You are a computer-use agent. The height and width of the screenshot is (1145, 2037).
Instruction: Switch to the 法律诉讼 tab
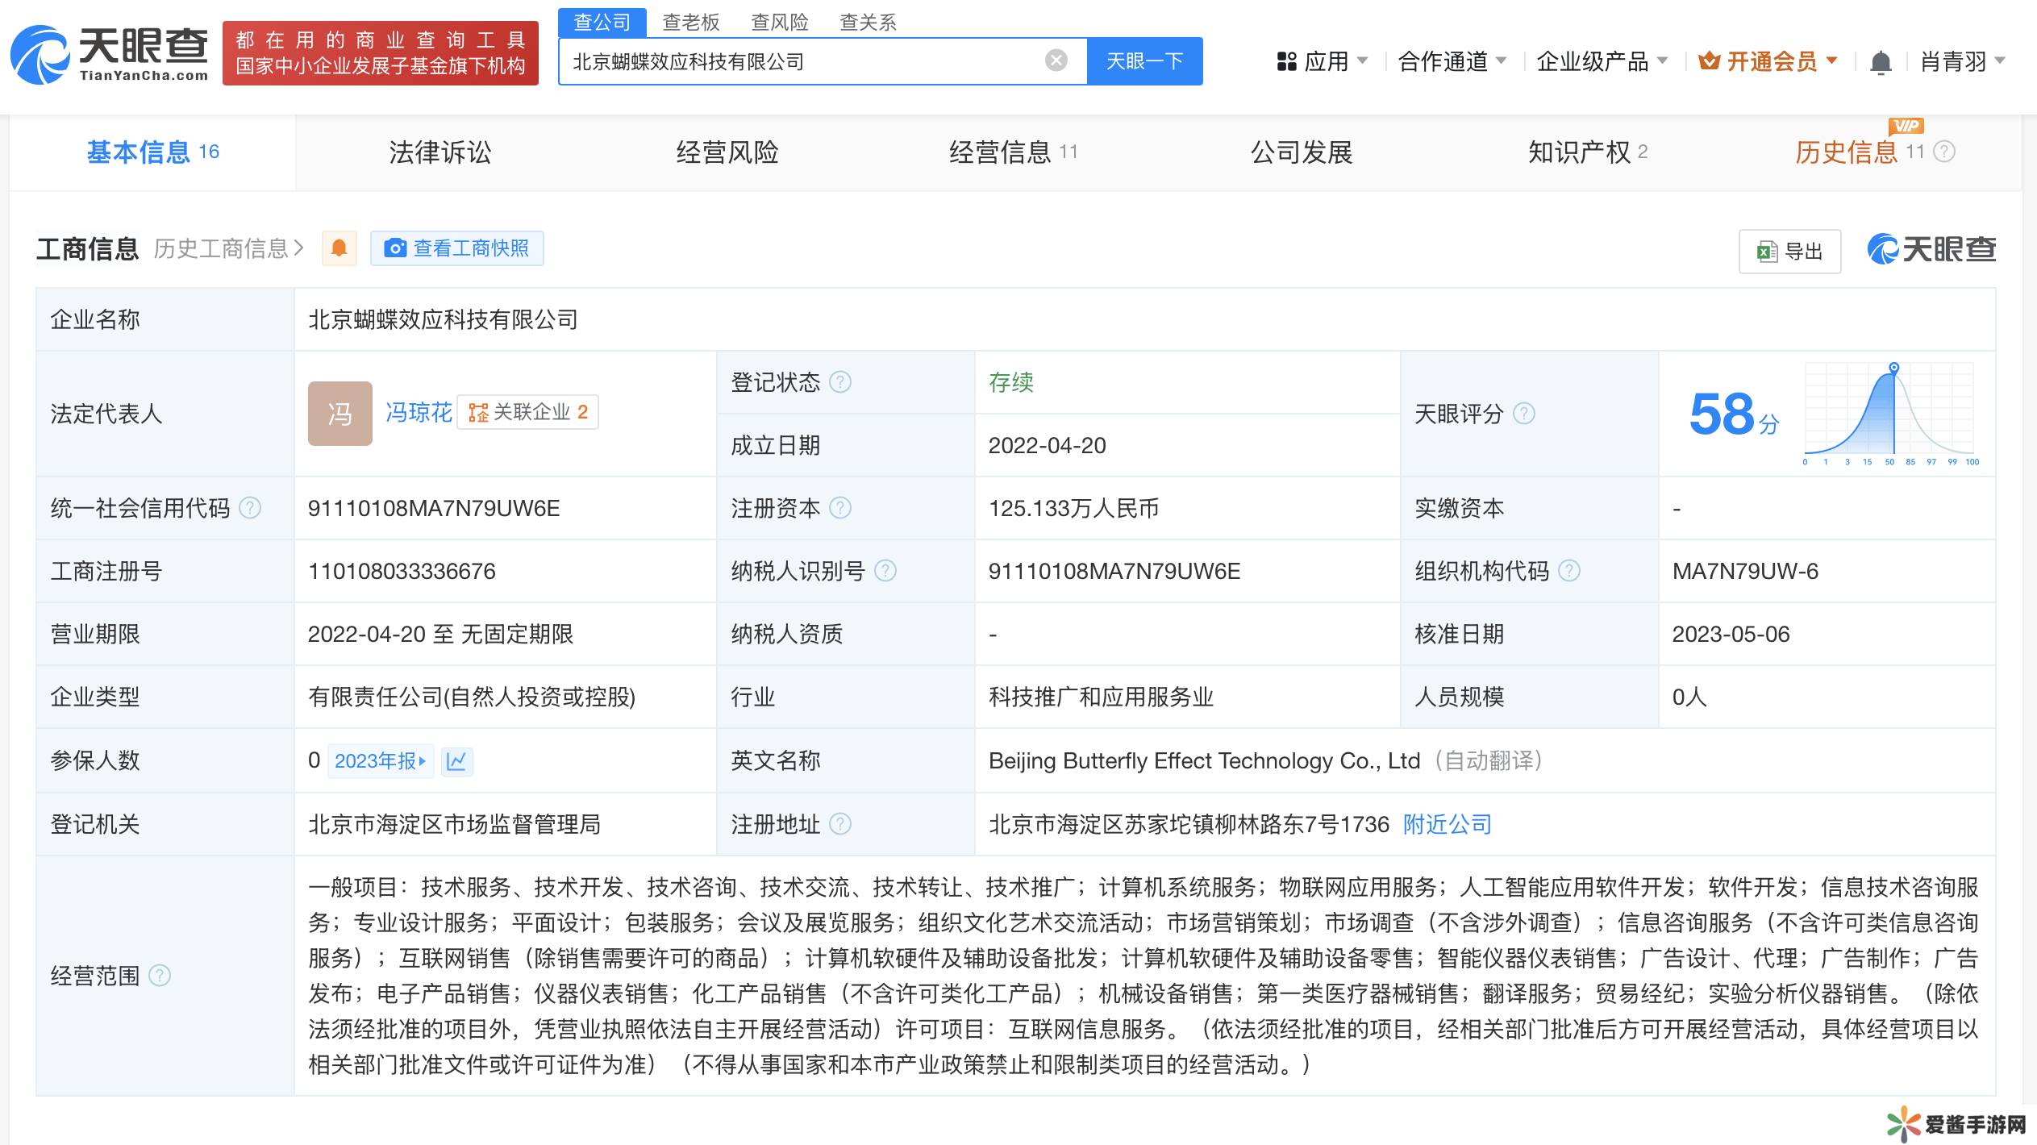point(439,152)
